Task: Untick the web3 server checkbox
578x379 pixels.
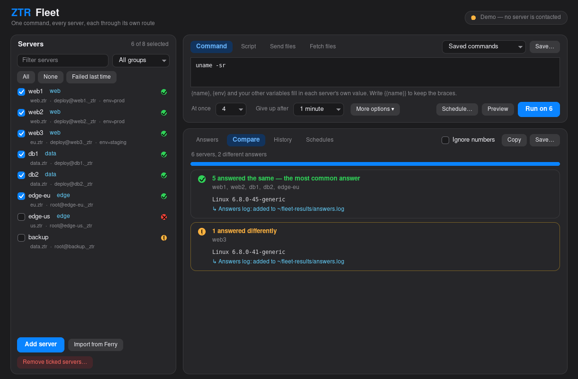Action: pos(21,134)
